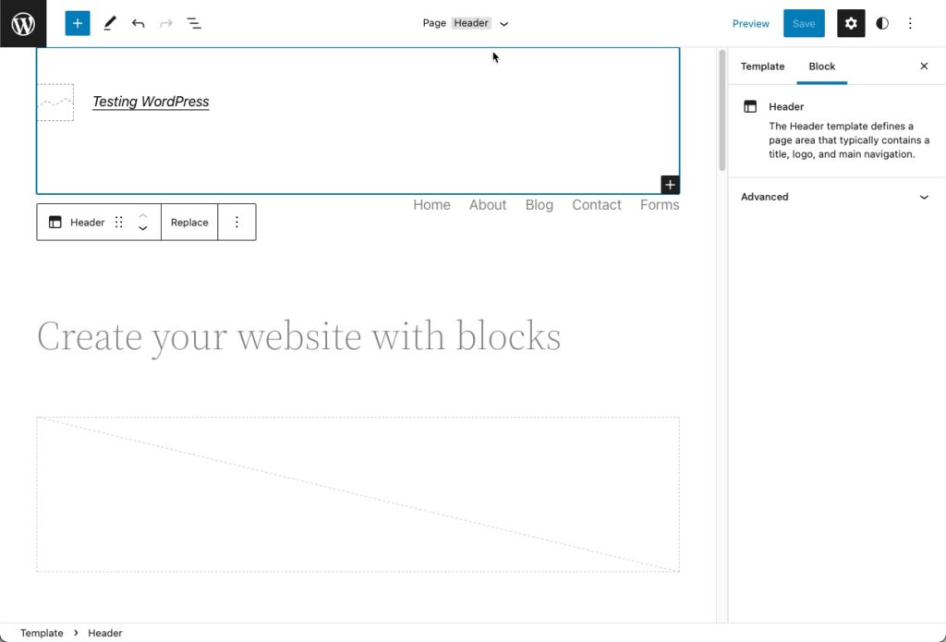Image resolution: width=946 pixels, height=642 pixels.
Task: Toggle the Styles panel
Action: point(882,23)
